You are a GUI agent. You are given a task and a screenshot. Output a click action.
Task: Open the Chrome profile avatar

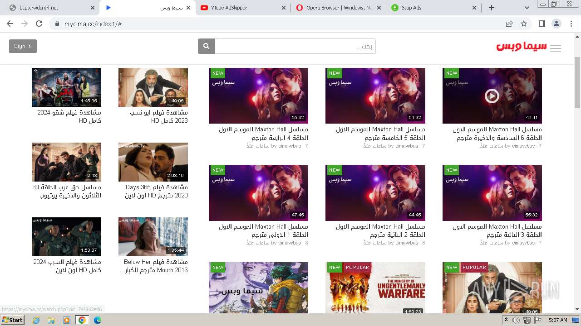click(556, 24)
